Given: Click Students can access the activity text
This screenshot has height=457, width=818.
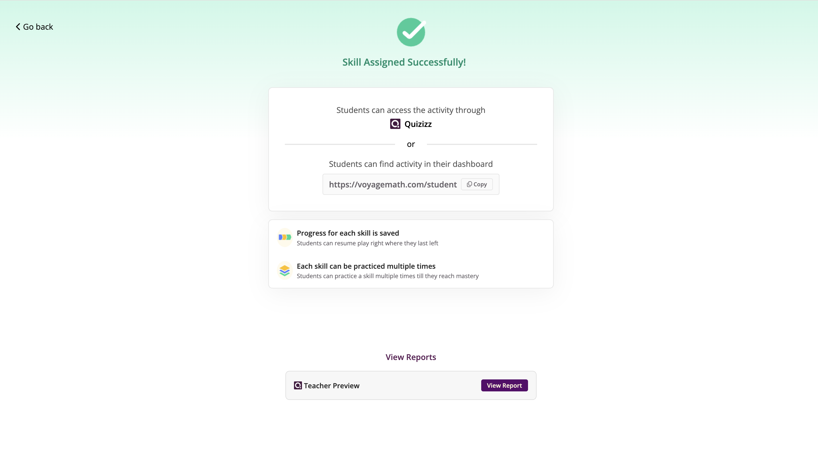Looking at the screenshot, I should 411,110.
